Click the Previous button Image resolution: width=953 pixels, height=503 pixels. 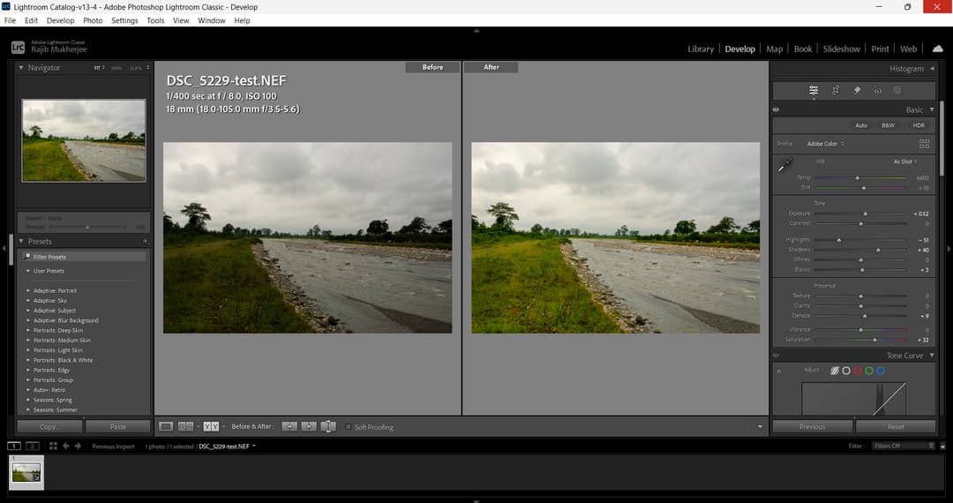click(x=812, y=426)
